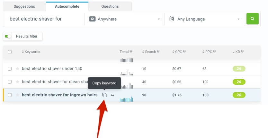268x138 pixels.
Task: Star the ingrown hairs keyword
Action: click(17, 95)
